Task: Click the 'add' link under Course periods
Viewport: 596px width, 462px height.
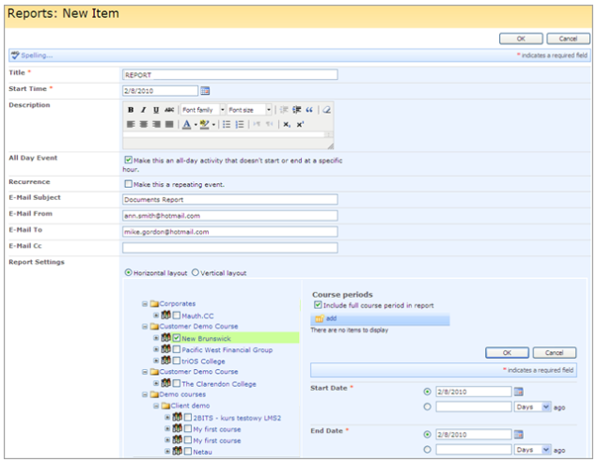Action: (332, 318)
